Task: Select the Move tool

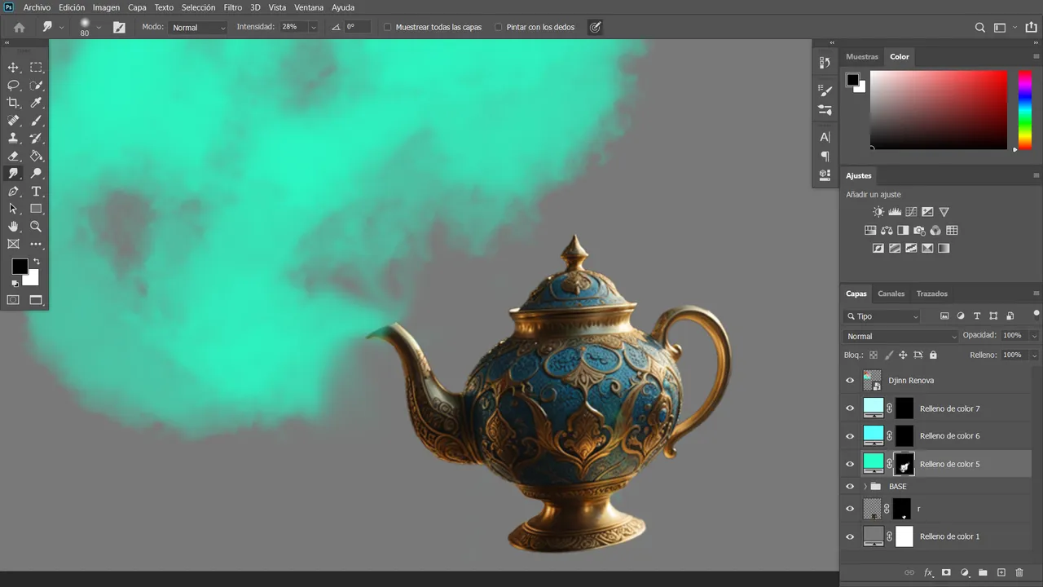Action: (x=13, y=68)
